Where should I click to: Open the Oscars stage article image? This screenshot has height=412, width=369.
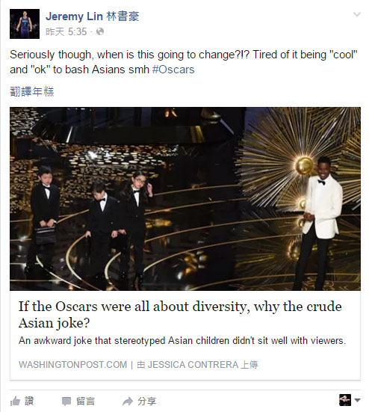point(185,199)
